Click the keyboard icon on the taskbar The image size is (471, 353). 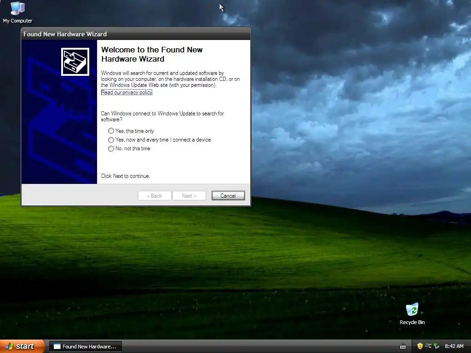coord(403,347)
